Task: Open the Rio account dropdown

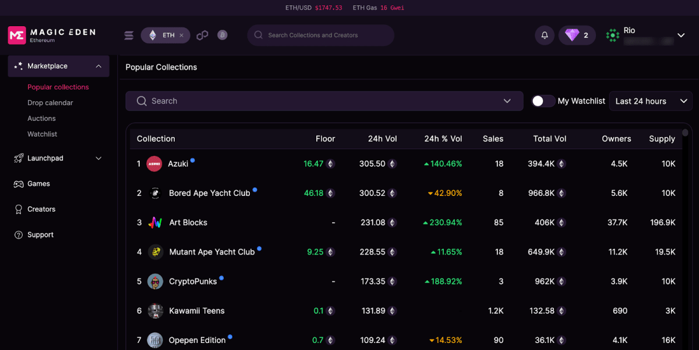Action: tap(680, 35)
